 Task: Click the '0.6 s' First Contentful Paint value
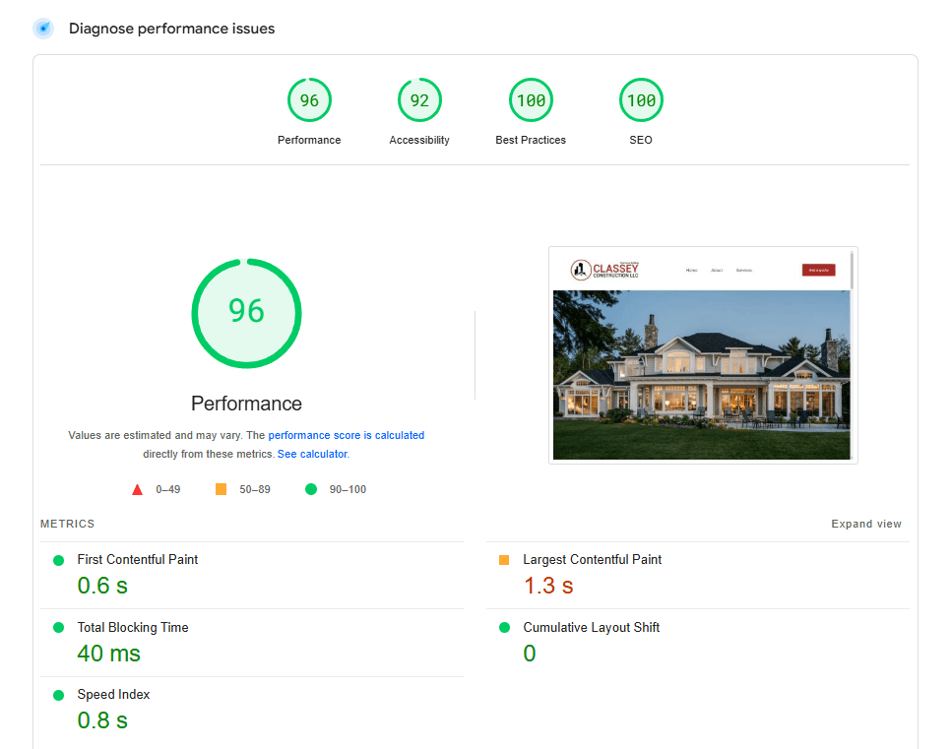(102, 586)
